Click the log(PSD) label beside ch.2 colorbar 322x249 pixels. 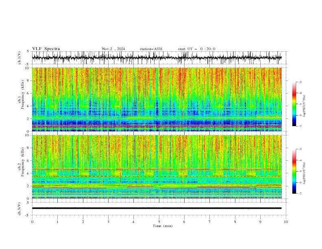[305, 173]
